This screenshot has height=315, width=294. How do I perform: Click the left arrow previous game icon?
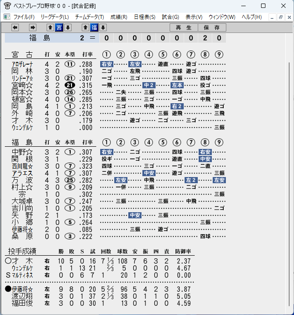click(15, 28)
